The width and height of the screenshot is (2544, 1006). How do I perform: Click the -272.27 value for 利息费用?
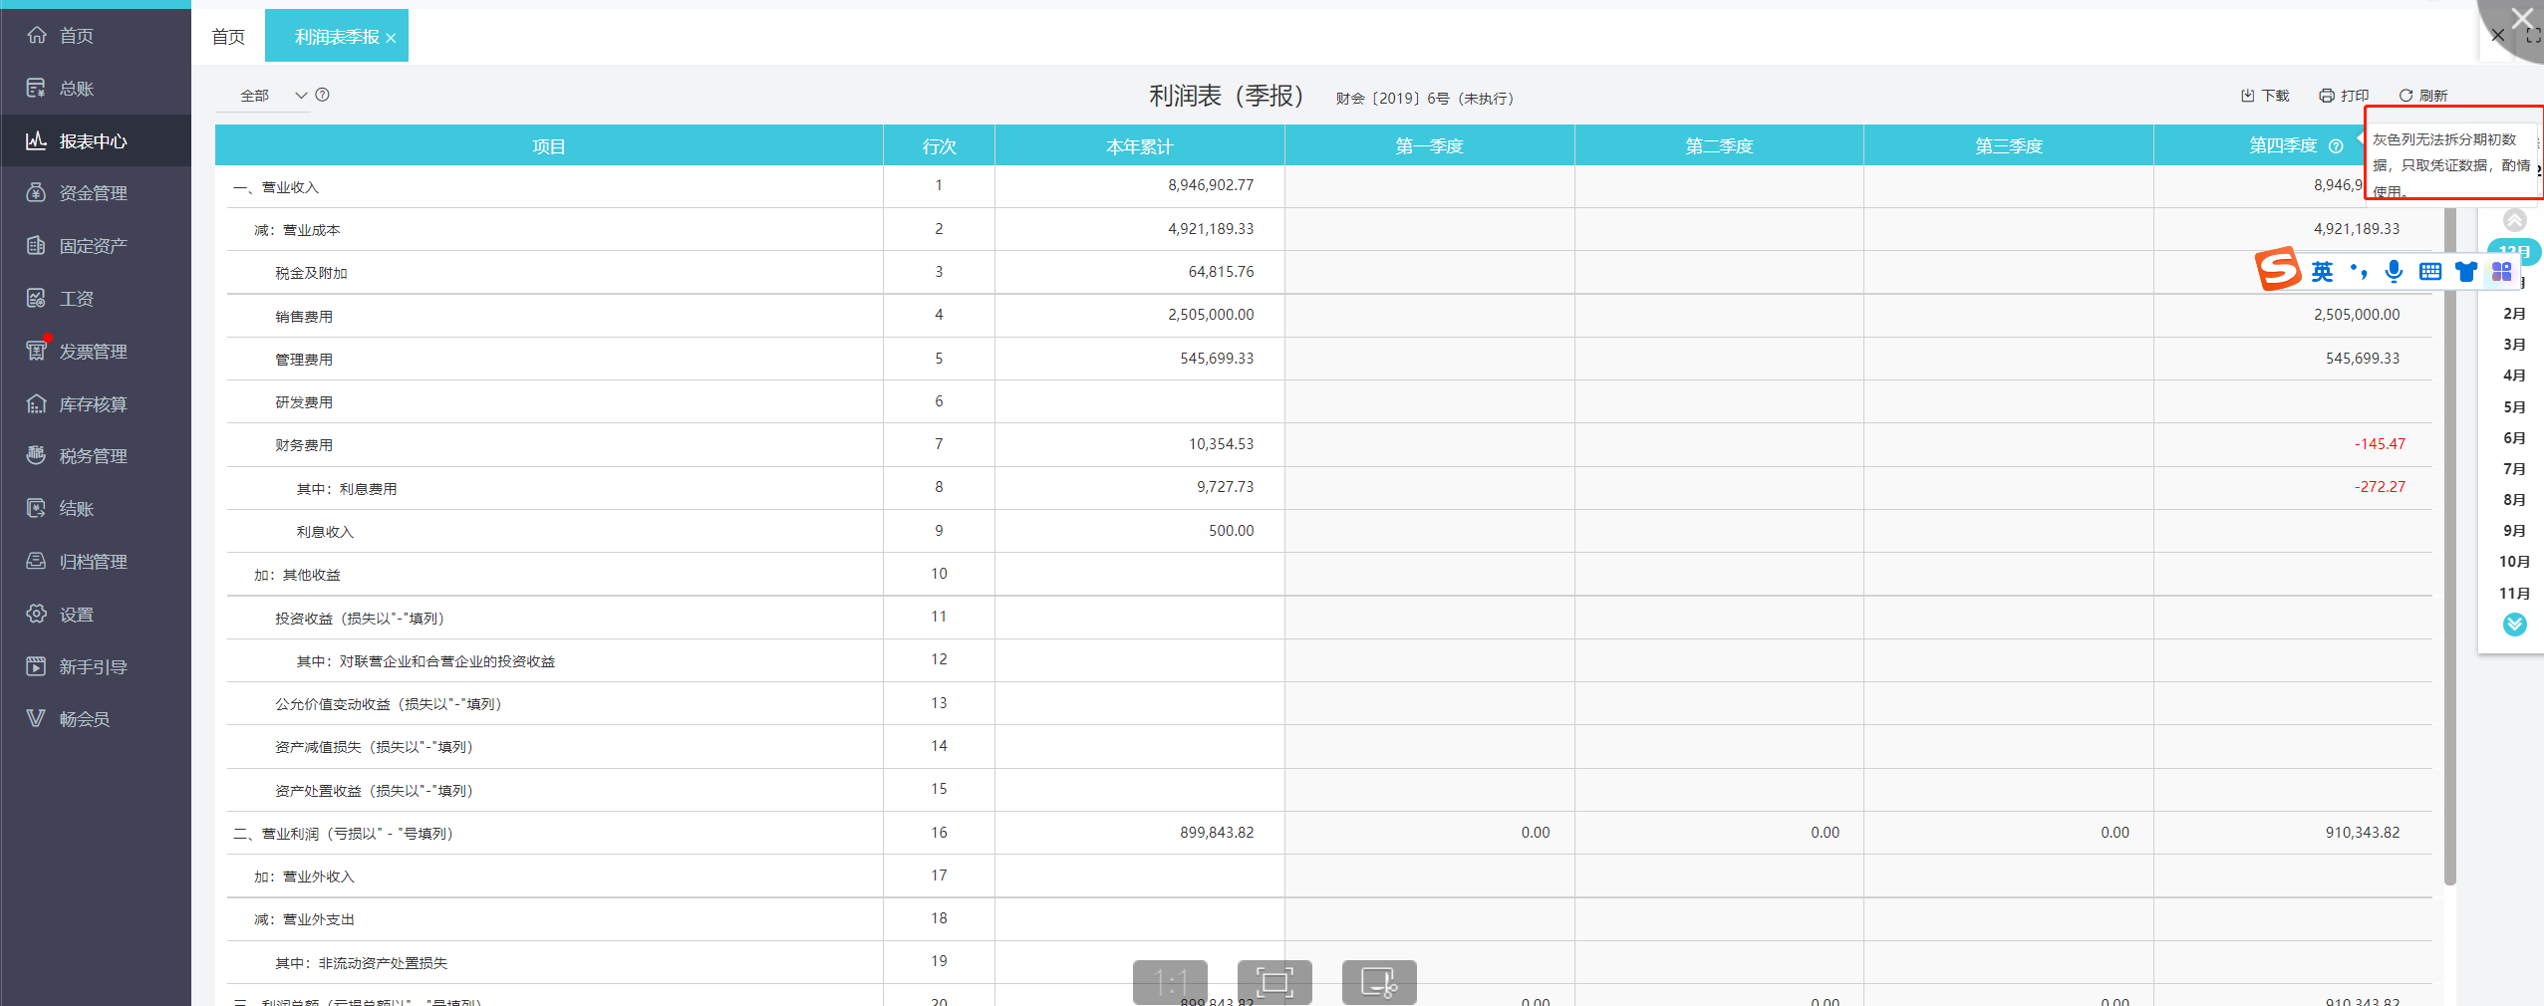coord(2380,487)
